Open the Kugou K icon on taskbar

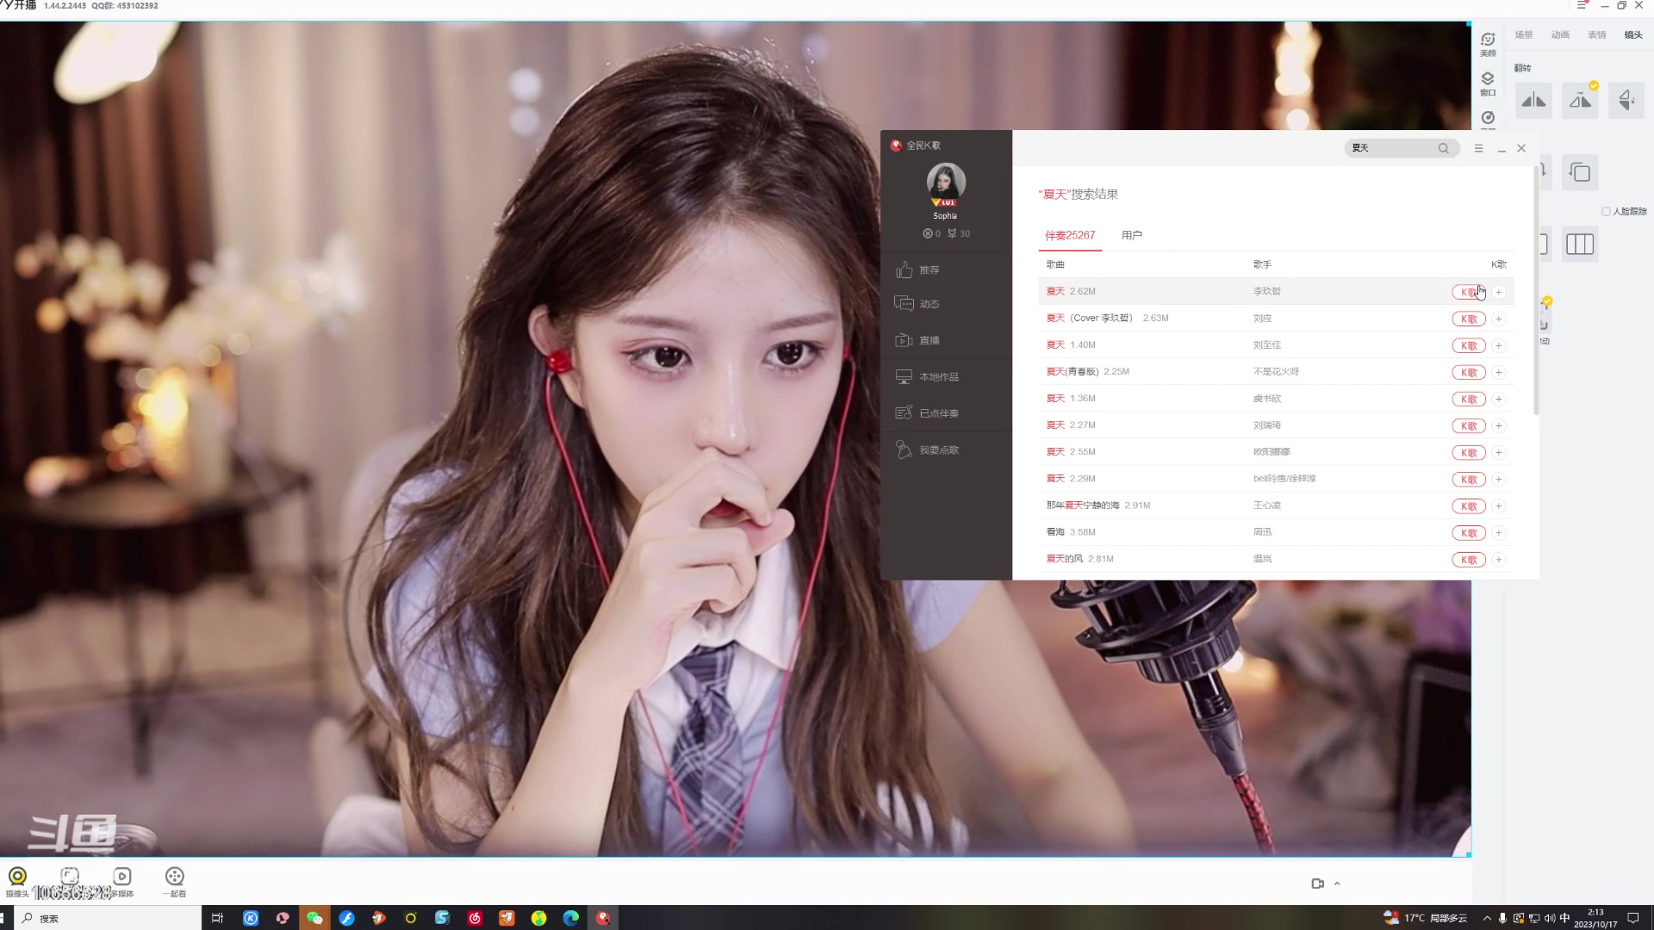251,918
